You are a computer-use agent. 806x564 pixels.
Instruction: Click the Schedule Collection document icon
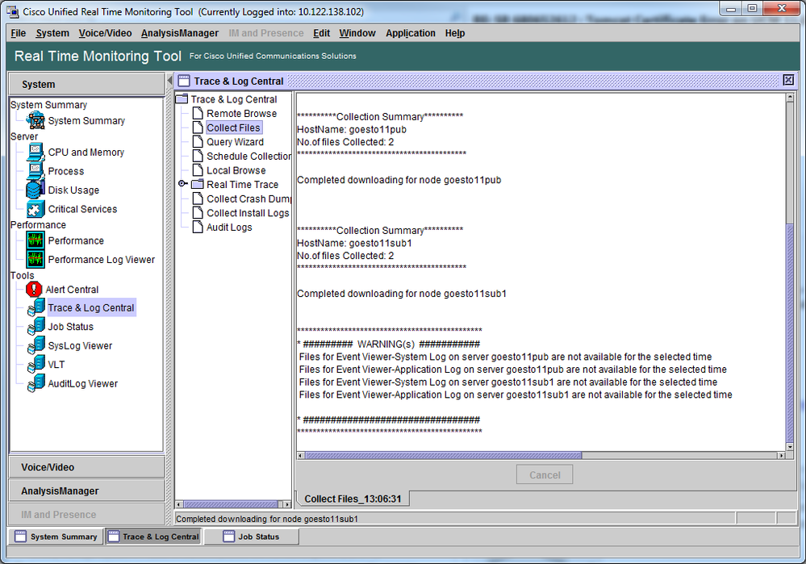coord(198,156)
